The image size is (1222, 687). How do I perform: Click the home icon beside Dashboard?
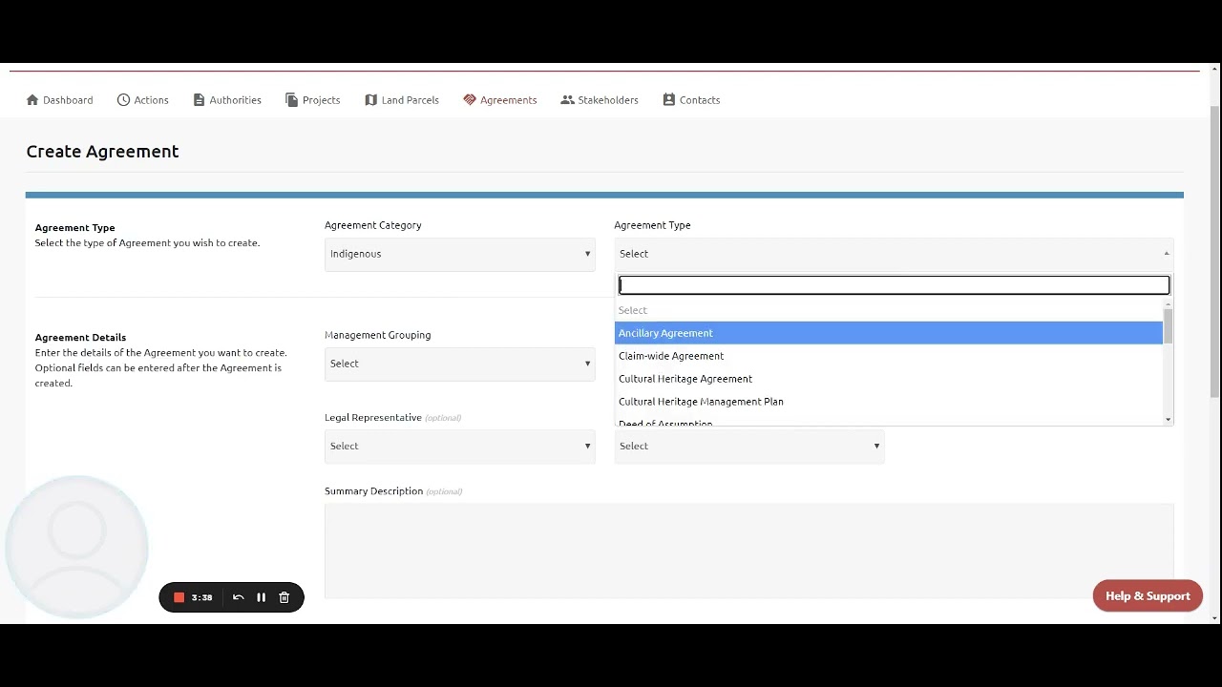[32, 100]
